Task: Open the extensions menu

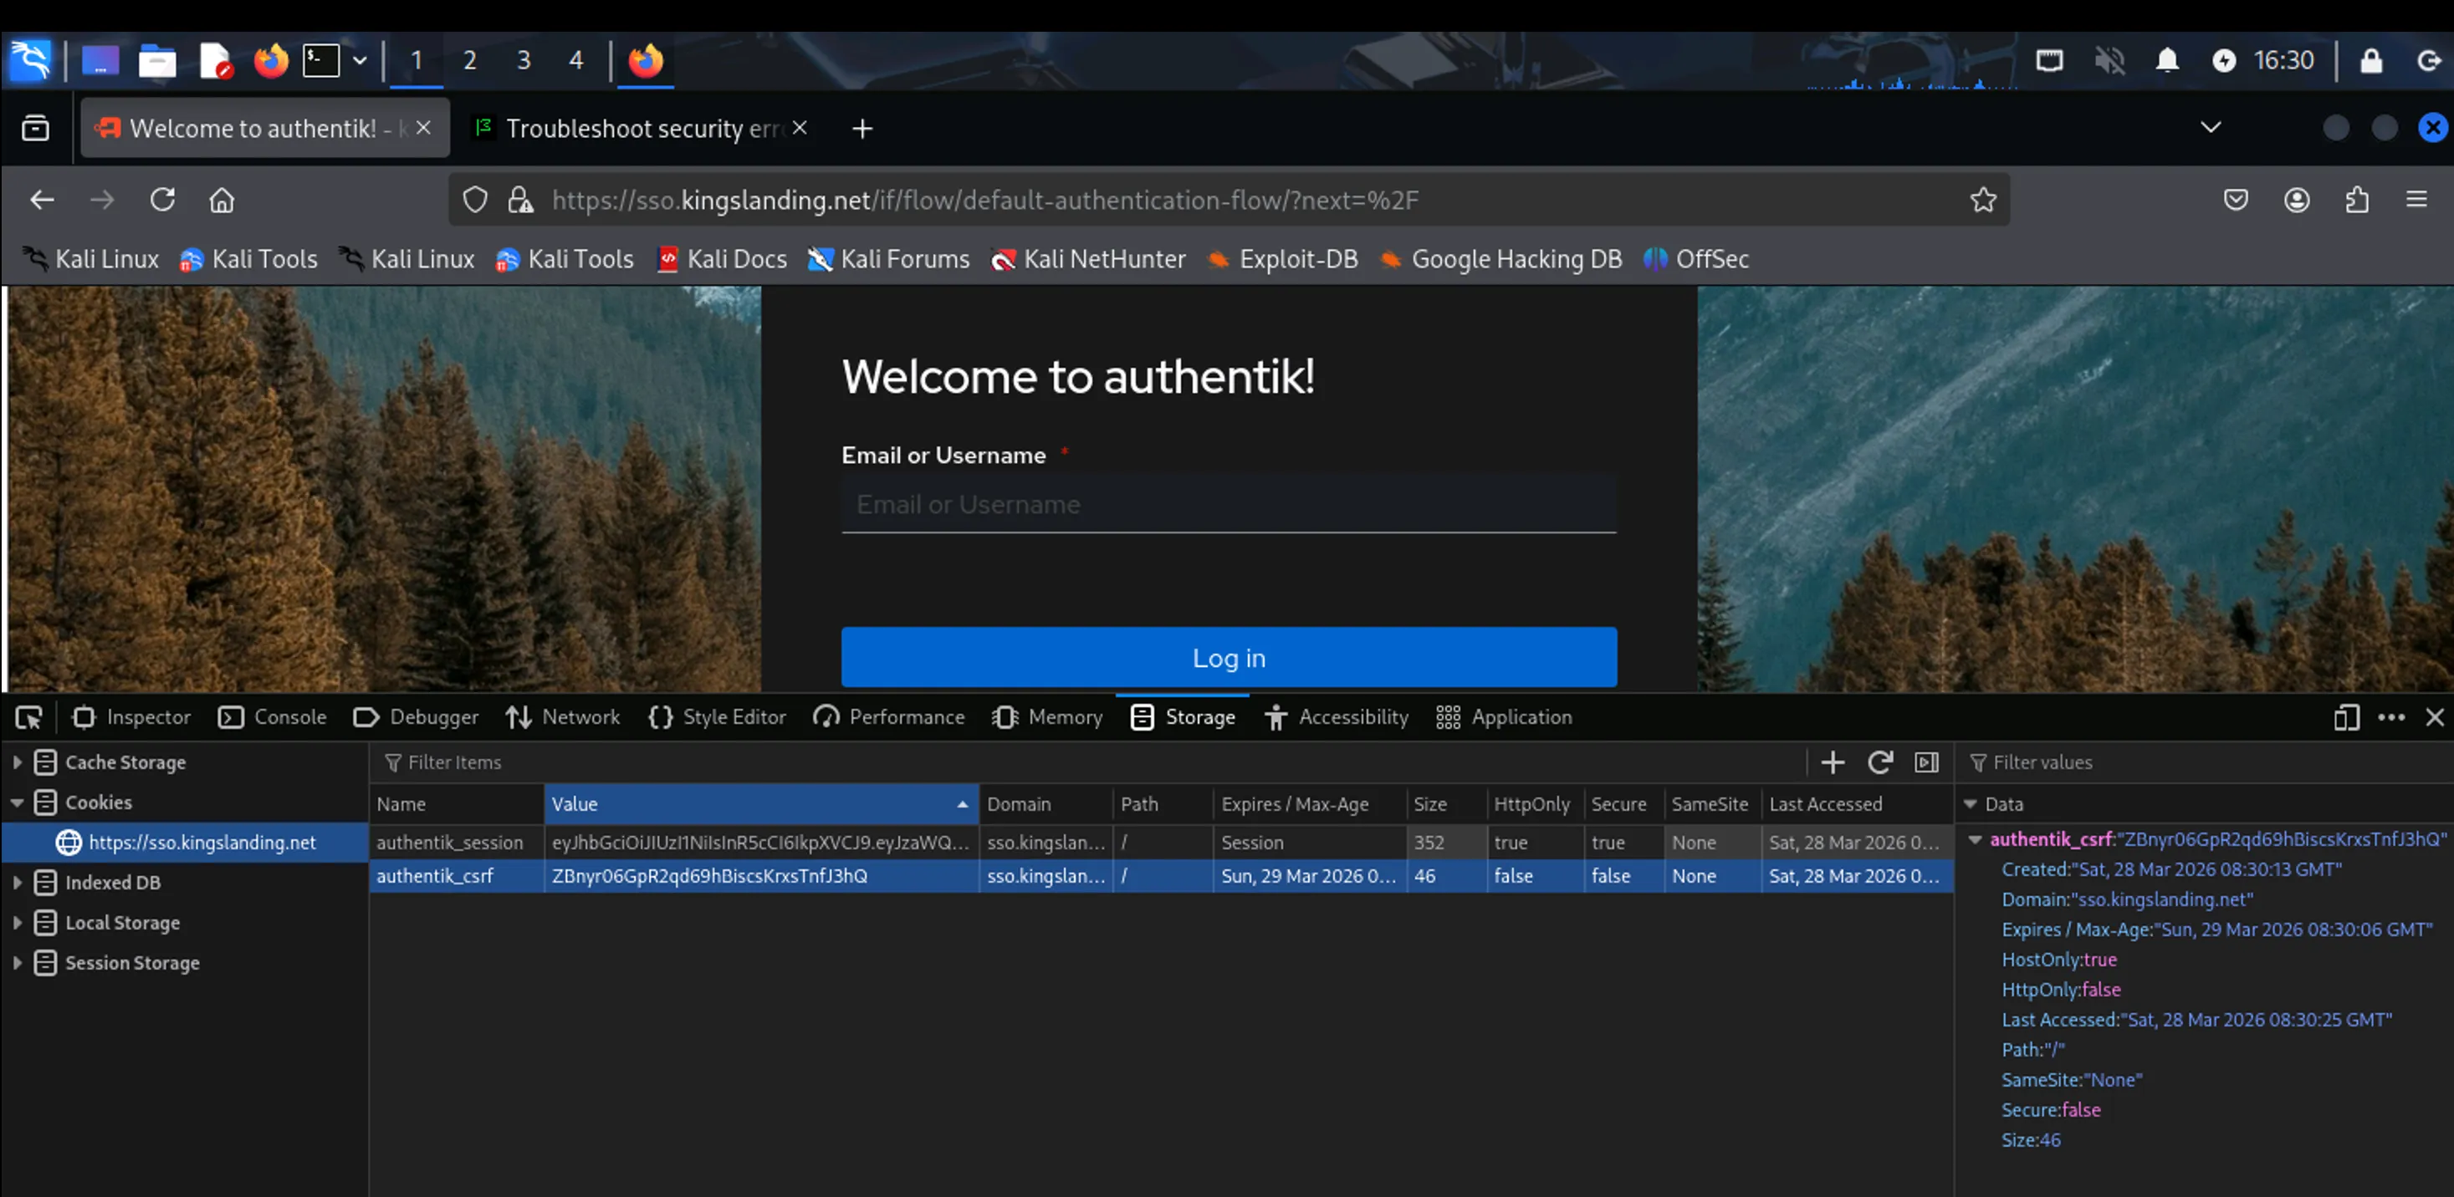Action: coord(2357,200)
